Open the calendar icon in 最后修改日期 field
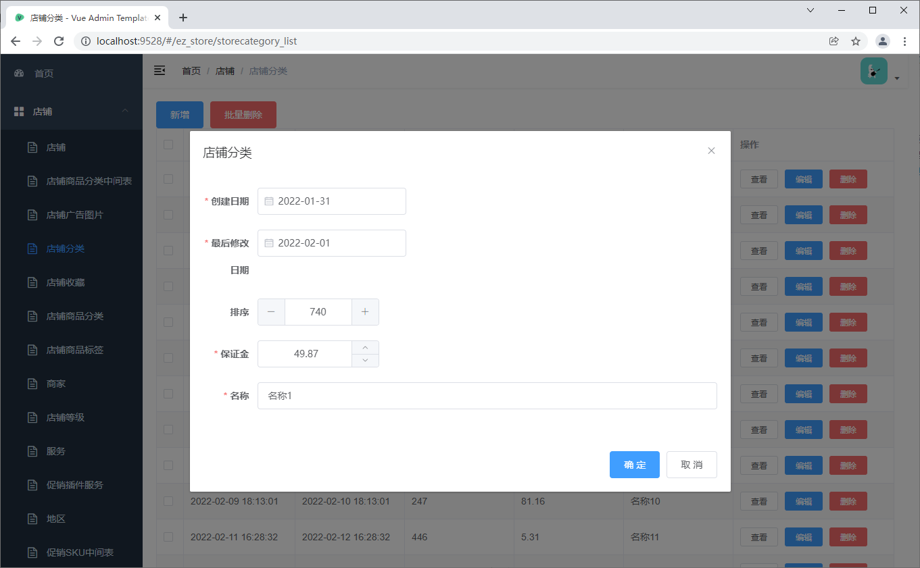The width and height of the screenshot is (920, 568). coord(270,242)
